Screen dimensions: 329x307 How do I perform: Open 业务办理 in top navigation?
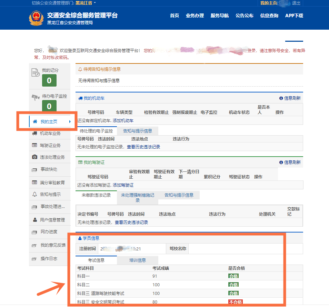[195, 16]
